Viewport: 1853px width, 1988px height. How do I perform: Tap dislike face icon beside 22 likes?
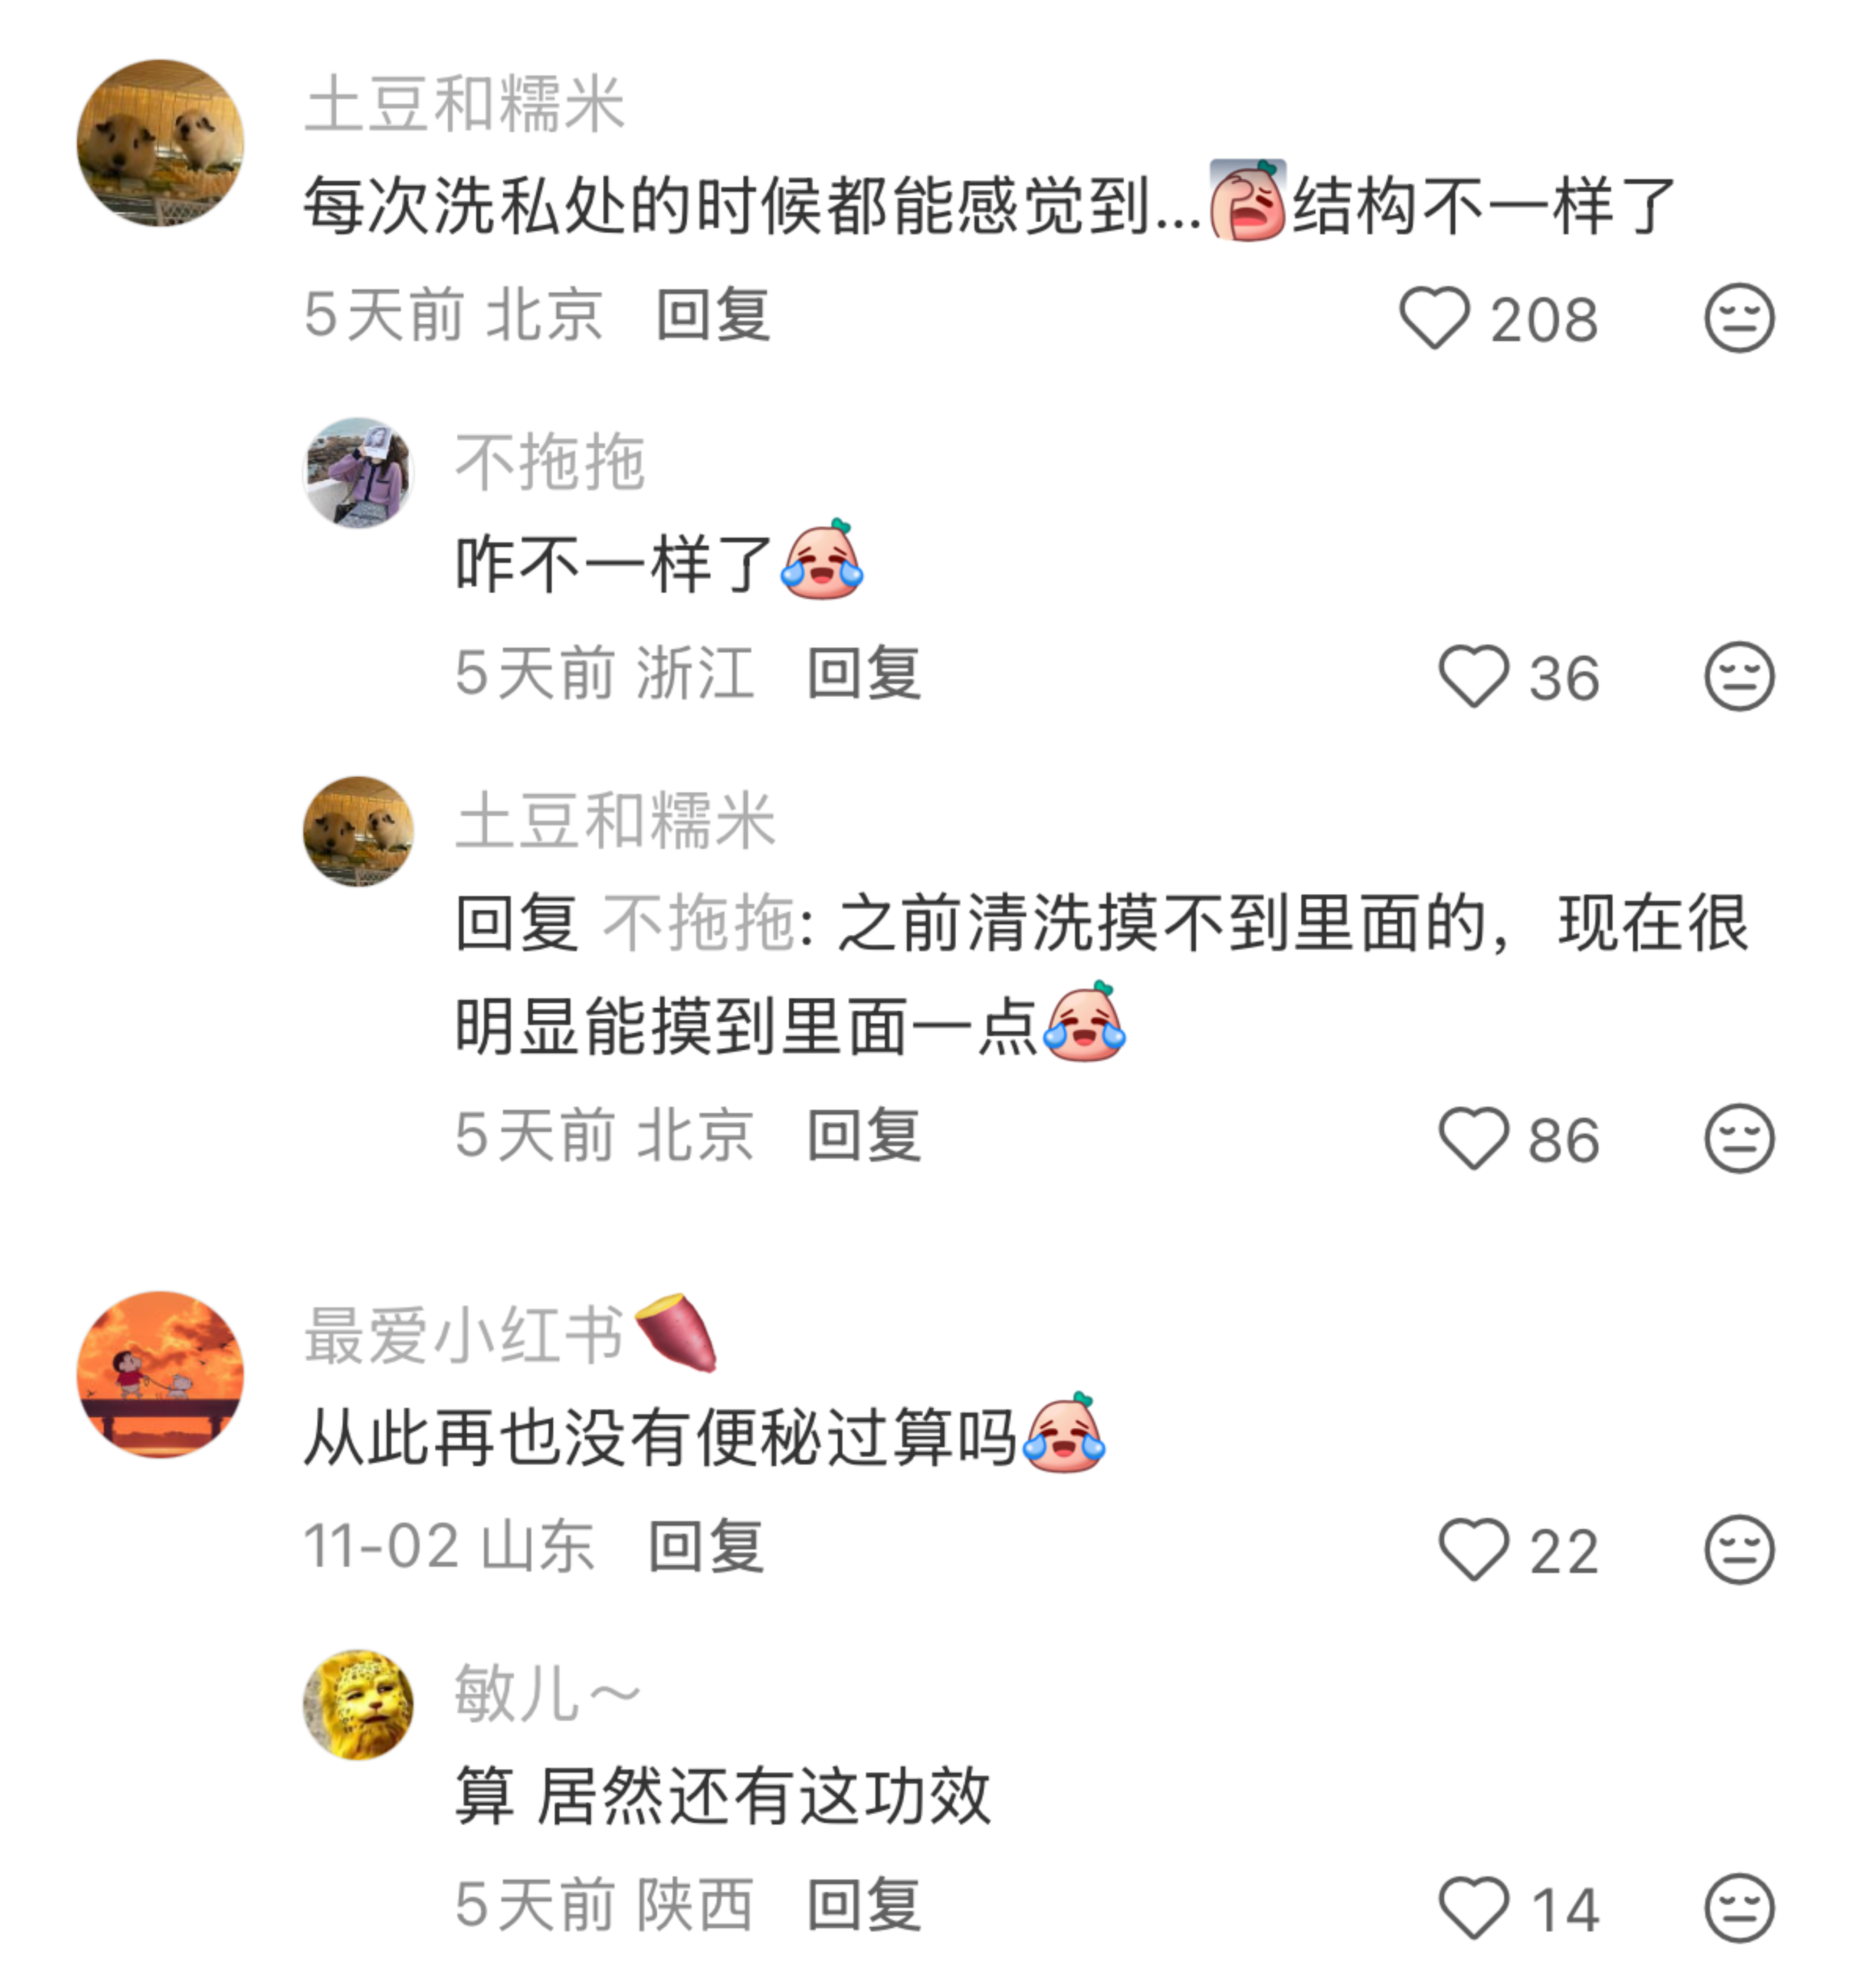[1738, 1550]
